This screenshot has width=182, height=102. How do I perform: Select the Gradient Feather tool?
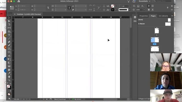click(9, 66)
